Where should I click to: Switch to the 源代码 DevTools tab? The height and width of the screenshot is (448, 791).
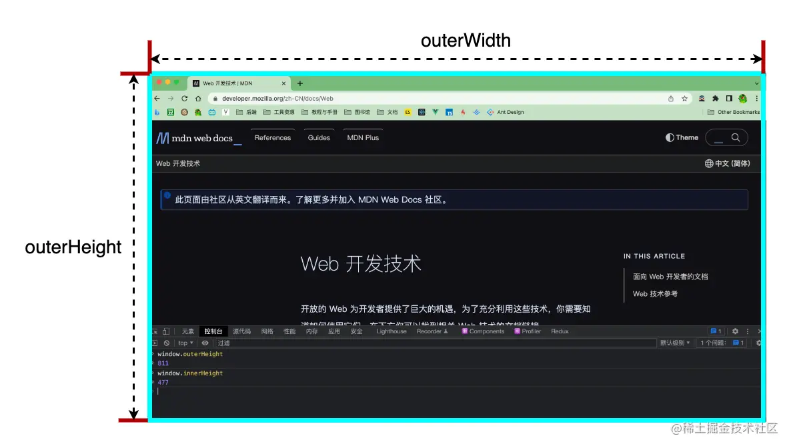pos(241,331)
